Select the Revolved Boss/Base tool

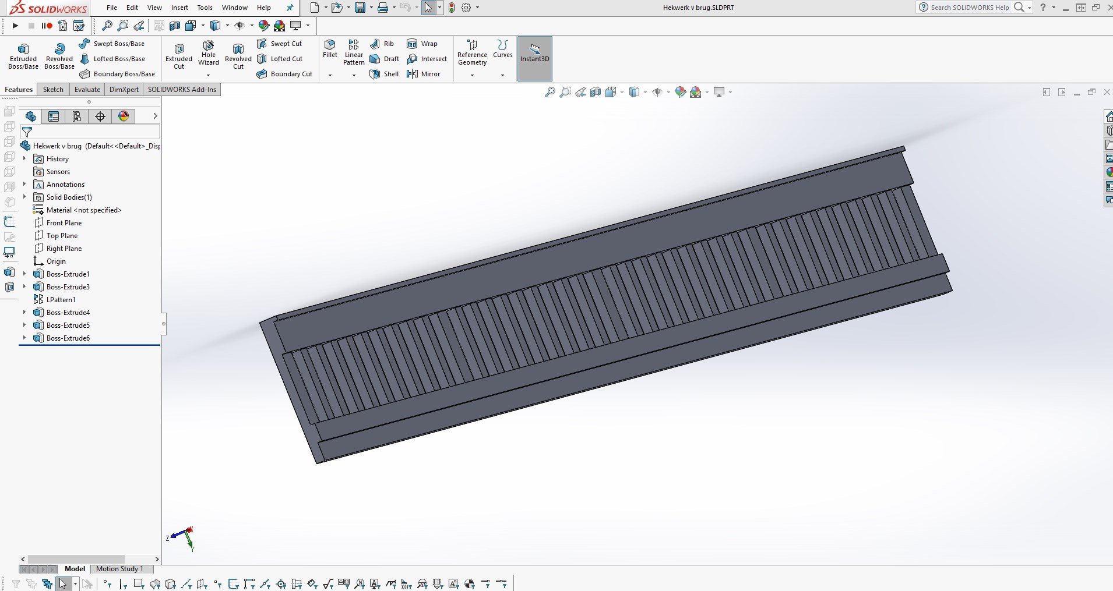[x=59, y=56]
